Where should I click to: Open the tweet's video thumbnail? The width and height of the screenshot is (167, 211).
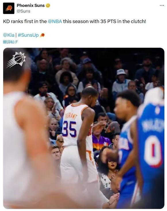click(x=84, y=128)
